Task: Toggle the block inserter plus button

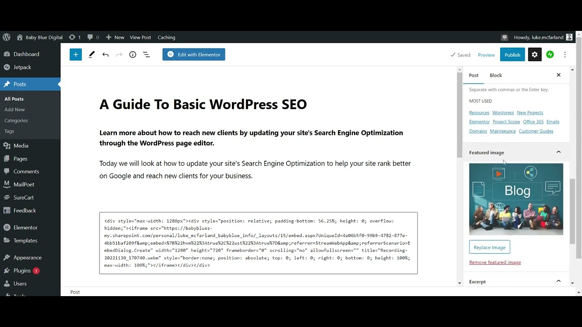Action: 75,54
